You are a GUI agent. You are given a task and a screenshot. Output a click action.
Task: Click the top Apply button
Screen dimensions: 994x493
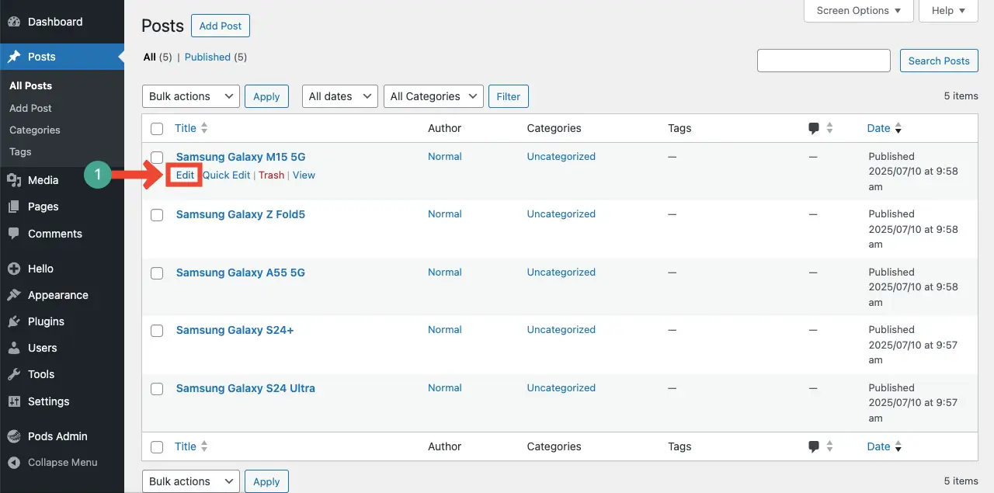[266, 96]
